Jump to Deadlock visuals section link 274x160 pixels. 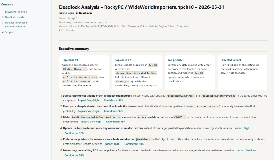(14, 17)
